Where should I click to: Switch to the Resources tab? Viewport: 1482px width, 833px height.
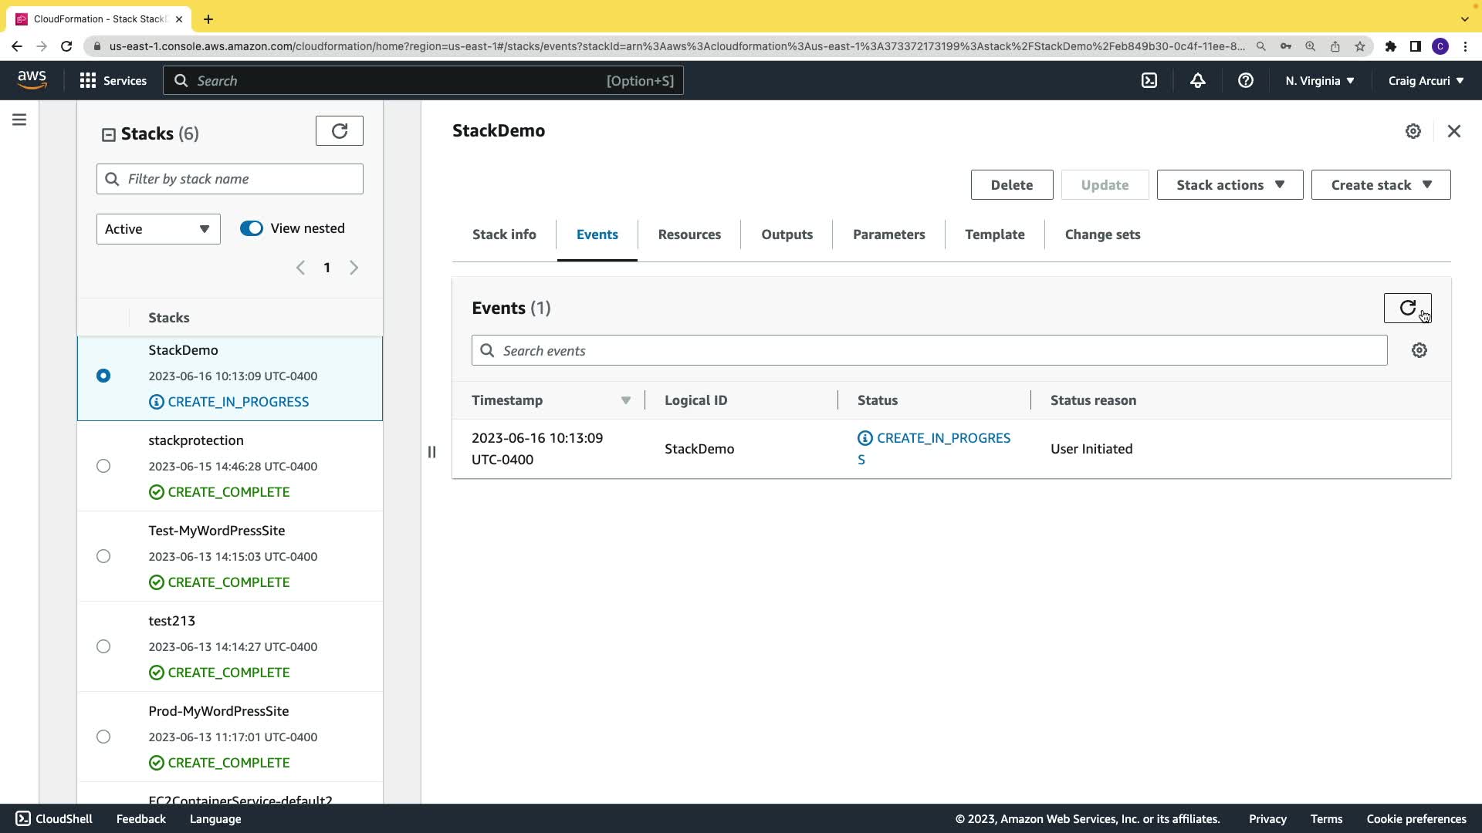click(x=689, y=234)
